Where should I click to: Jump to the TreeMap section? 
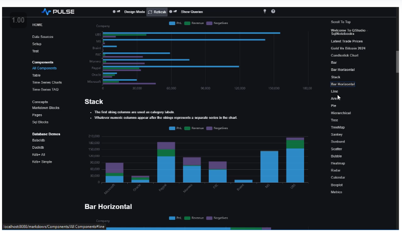tap(338, 127)
